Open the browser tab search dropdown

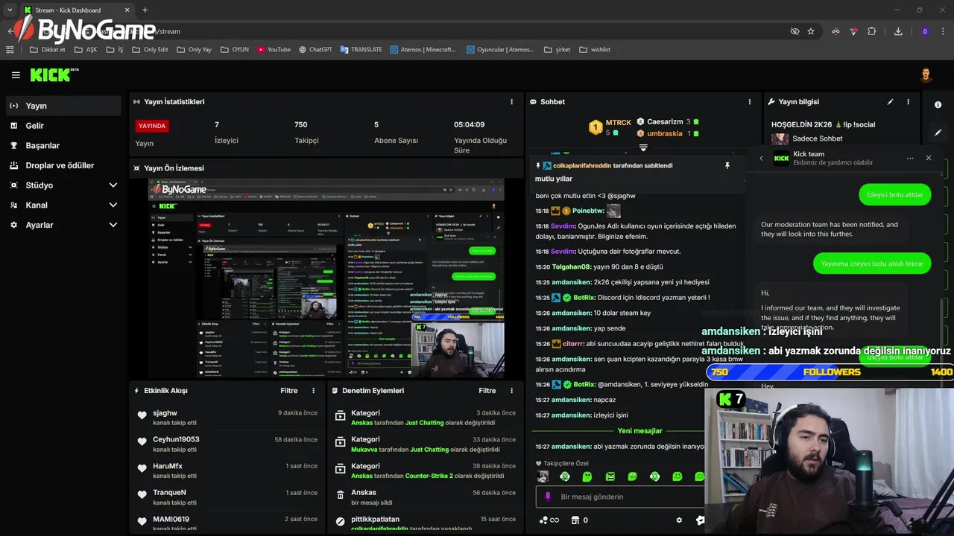10,10
